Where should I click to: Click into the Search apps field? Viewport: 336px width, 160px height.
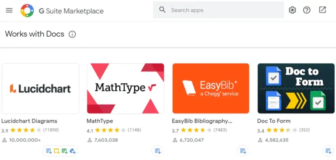tap(218, 10)
